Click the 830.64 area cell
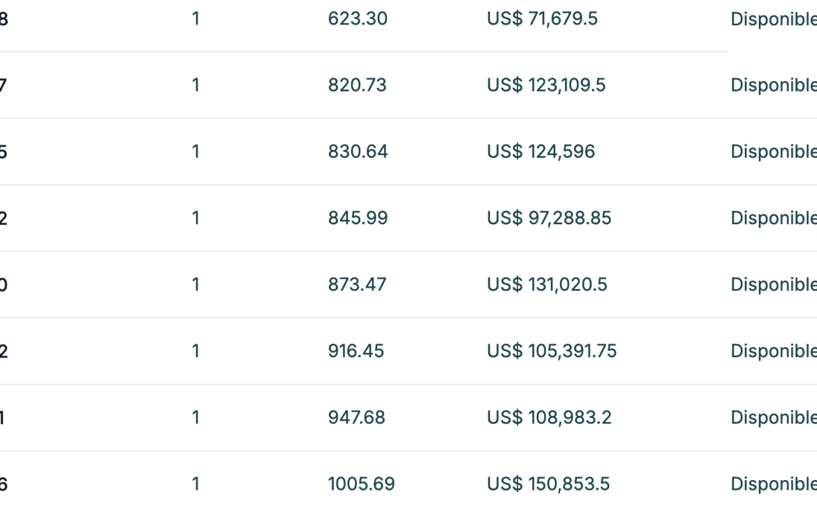This screenshot has width=817, height=515. coord(358,151)
